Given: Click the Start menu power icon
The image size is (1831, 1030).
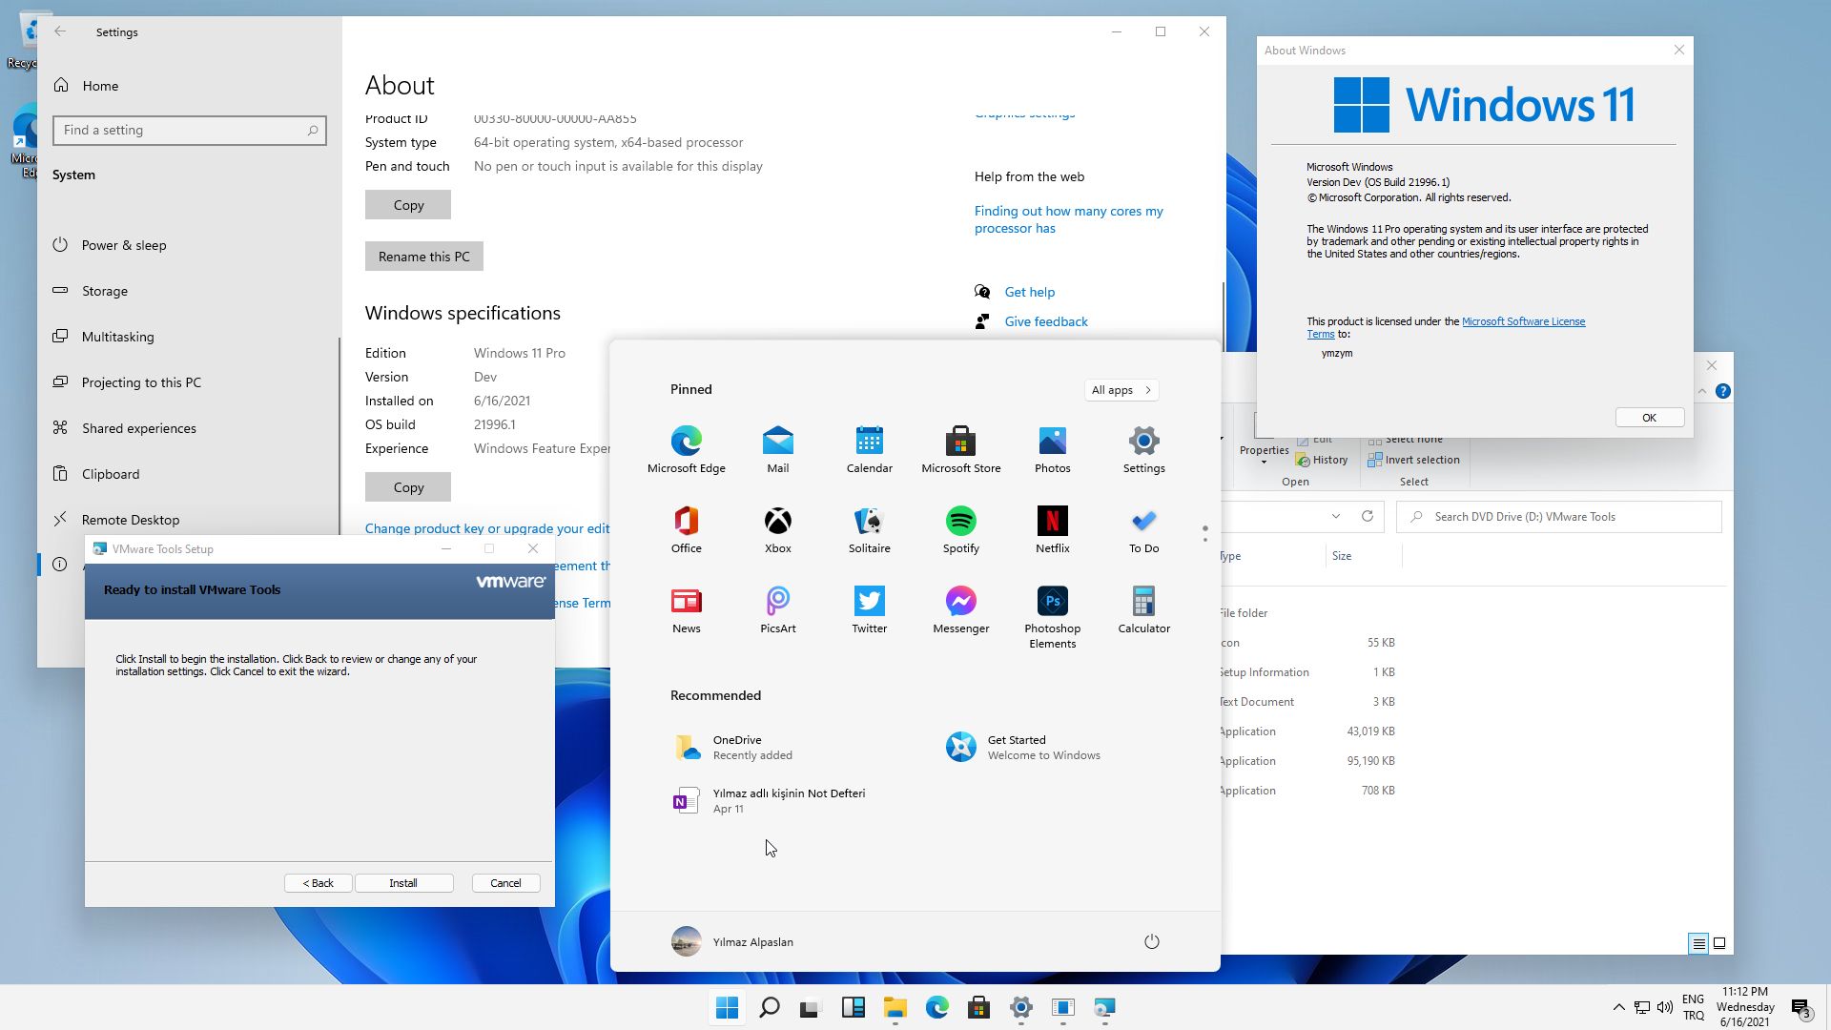Looking at the screenshot, I should tap(1151, 941).
